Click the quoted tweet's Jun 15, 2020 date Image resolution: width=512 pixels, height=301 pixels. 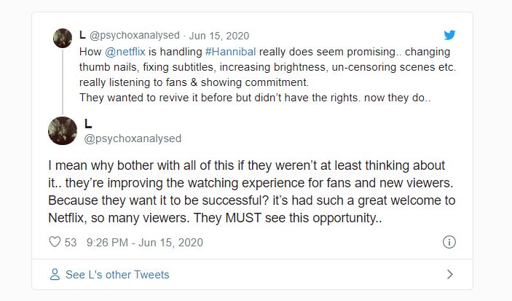pos(218,35)
